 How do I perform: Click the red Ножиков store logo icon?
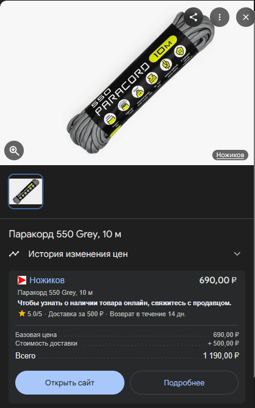coord(22,280)
